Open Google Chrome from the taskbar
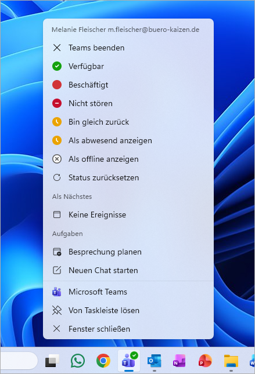The height and width of the screenshot is (374, 255). tap(103, 361)
